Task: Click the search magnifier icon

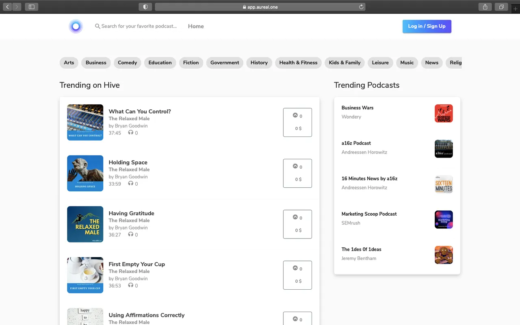Action: pyautogui.click(x=97, y=26)
